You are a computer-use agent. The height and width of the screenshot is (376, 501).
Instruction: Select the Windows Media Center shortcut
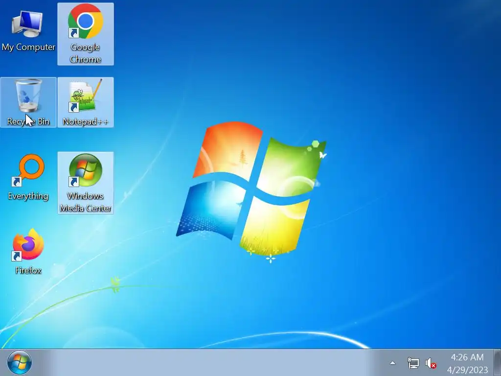point(85,183)
